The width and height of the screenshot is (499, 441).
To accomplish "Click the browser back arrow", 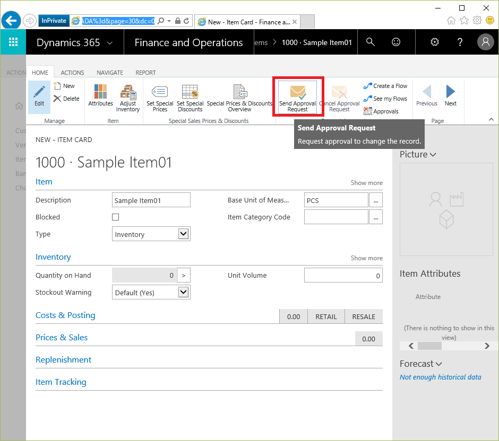I will 11,21.
